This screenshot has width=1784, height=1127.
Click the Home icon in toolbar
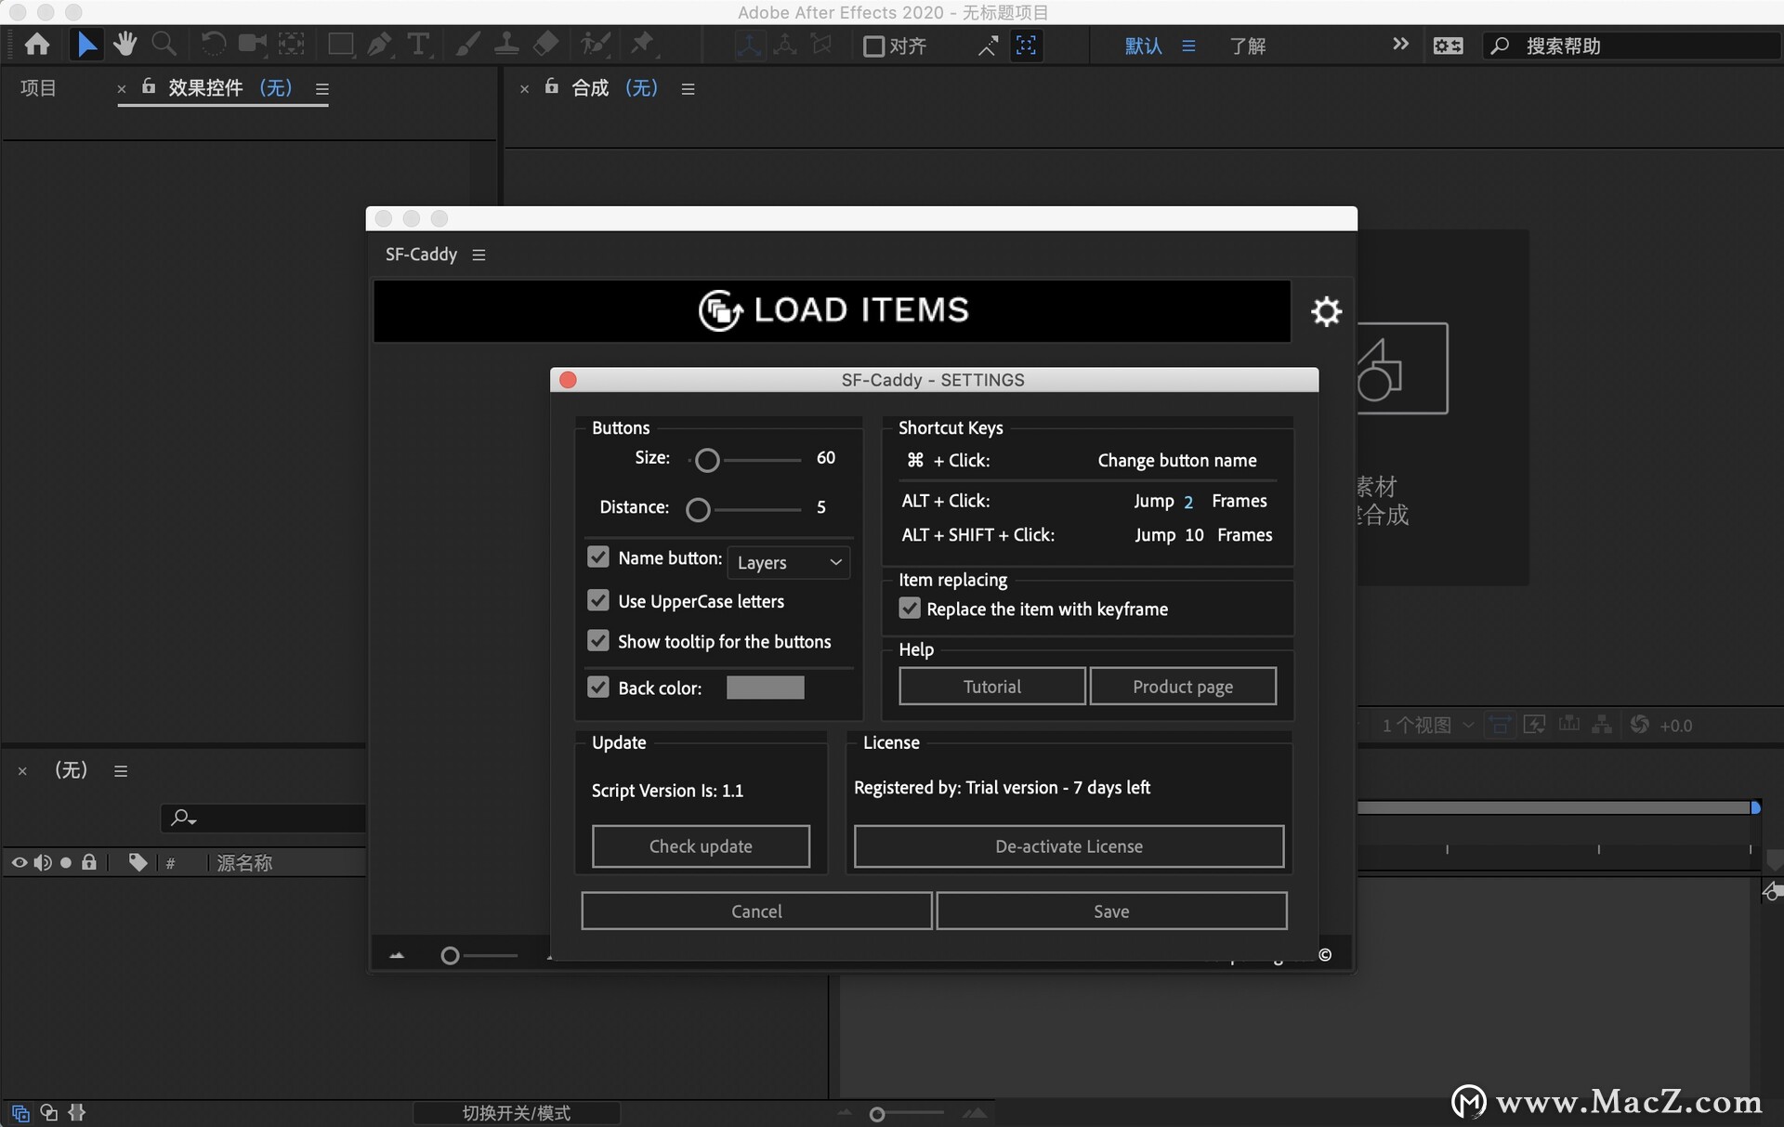(37, 45)
